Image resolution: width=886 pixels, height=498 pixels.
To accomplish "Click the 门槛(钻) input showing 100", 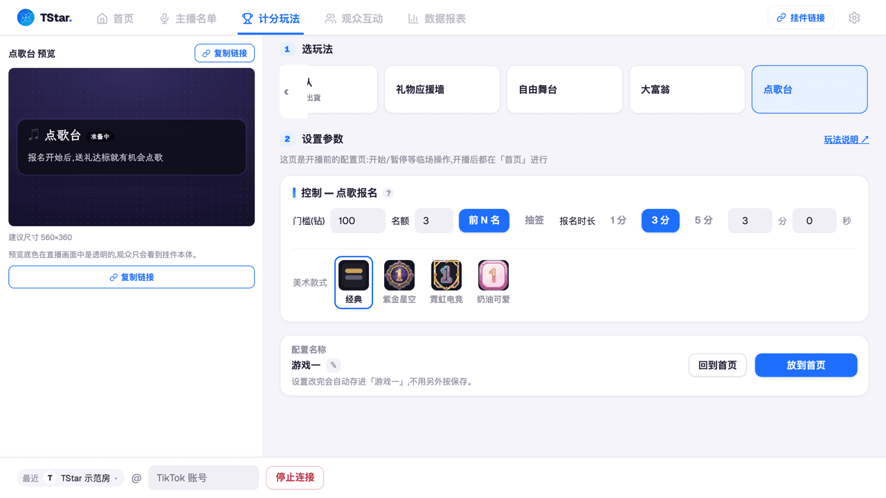I will 358,221.
